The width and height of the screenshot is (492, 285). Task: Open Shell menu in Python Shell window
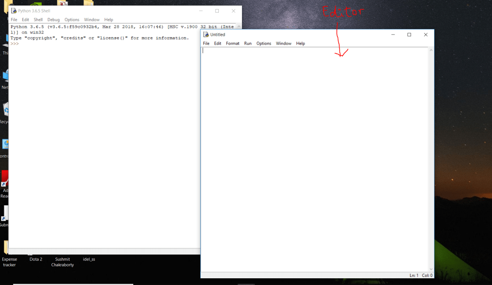pyautogui.click(x=38, y=19)
